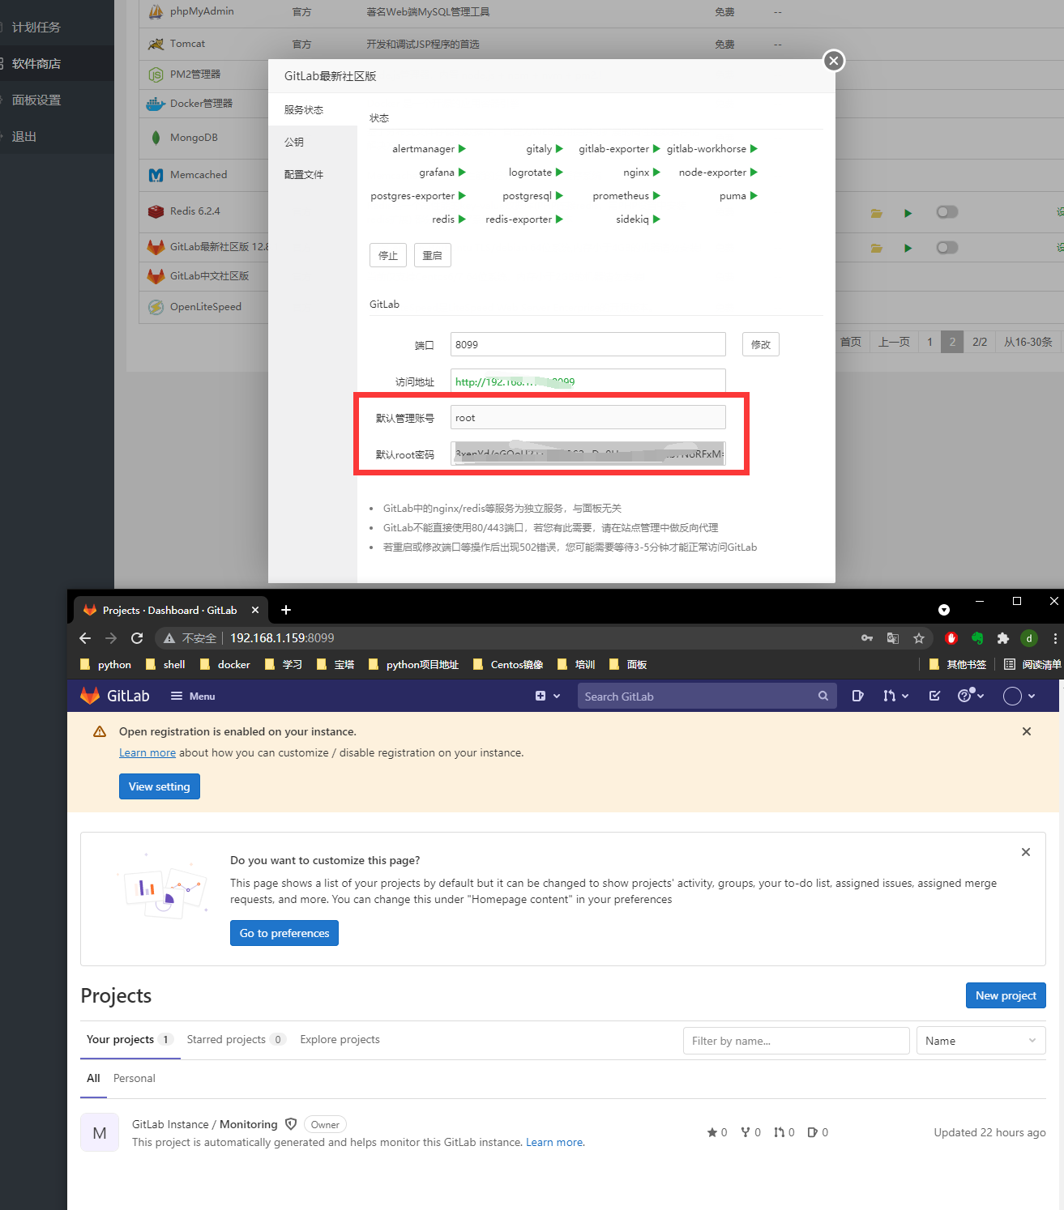Select the All projects subtab
This screenshot has width=1064, height=1210.
click(x=93, y=1078)
